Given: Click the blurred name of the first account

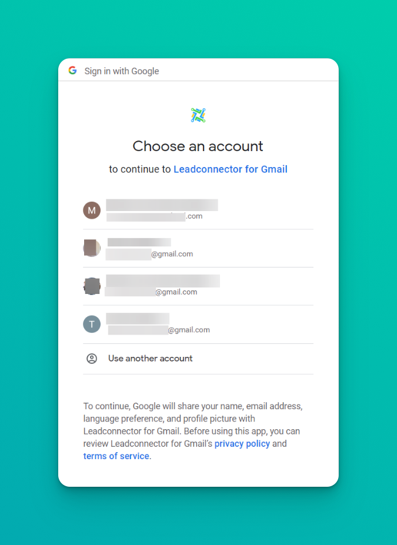Looking at the screenshot, I should (x=162, y=205).
